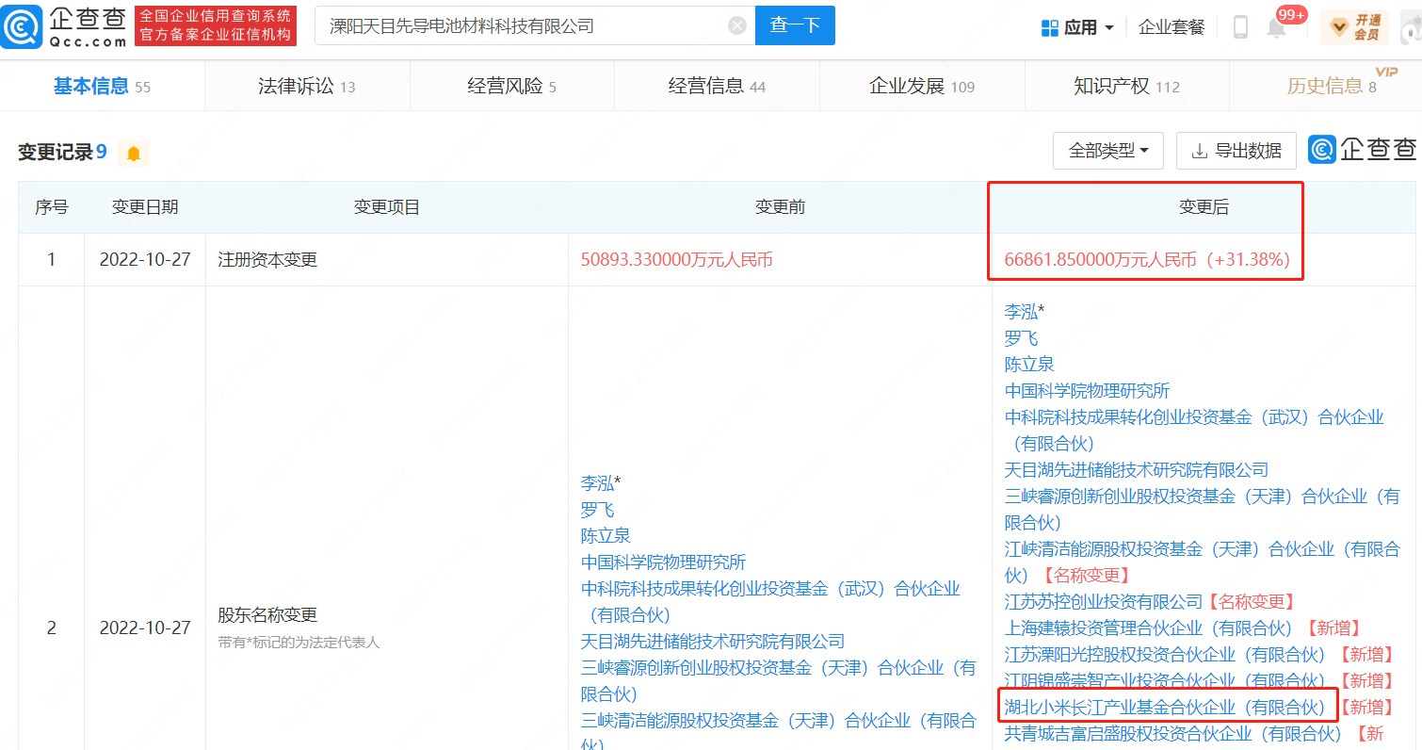The image size is (1422, 750).
Task: Open 中国科学院物理研究所 in the 变更后 column
Action: [1088, 391]
